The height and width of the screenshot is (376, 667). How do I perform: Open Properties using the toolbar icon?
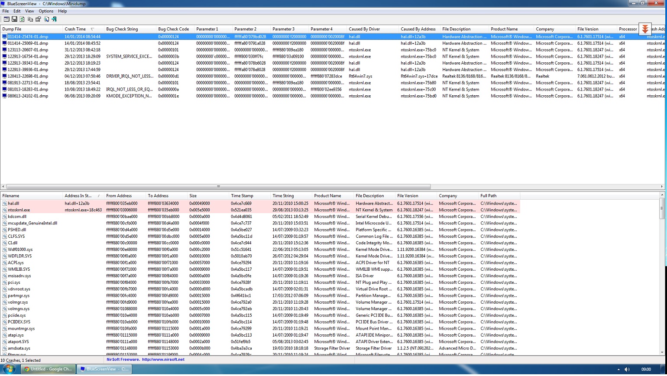38,19
